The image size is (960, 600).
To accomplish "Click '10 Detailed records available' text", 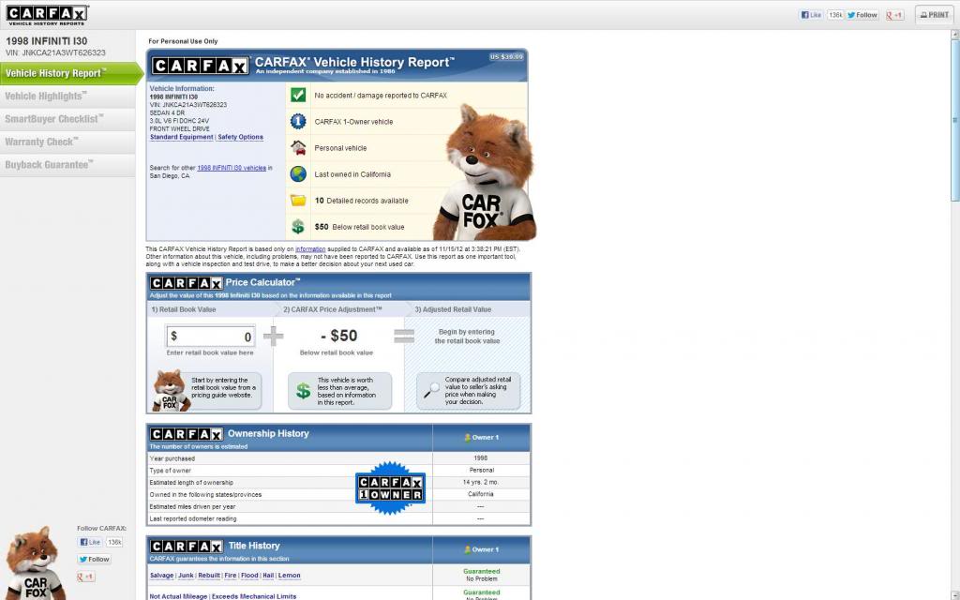I will pos(361,201).
